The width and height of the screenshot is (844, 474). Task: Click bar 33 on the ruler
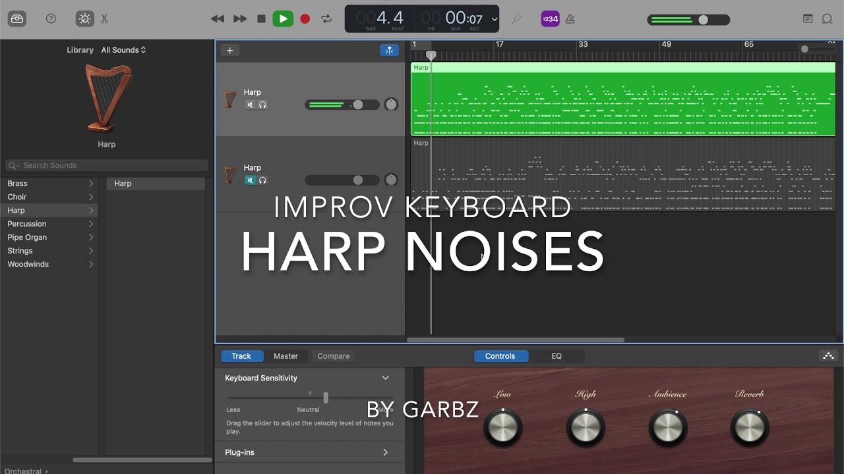[583, 45]
